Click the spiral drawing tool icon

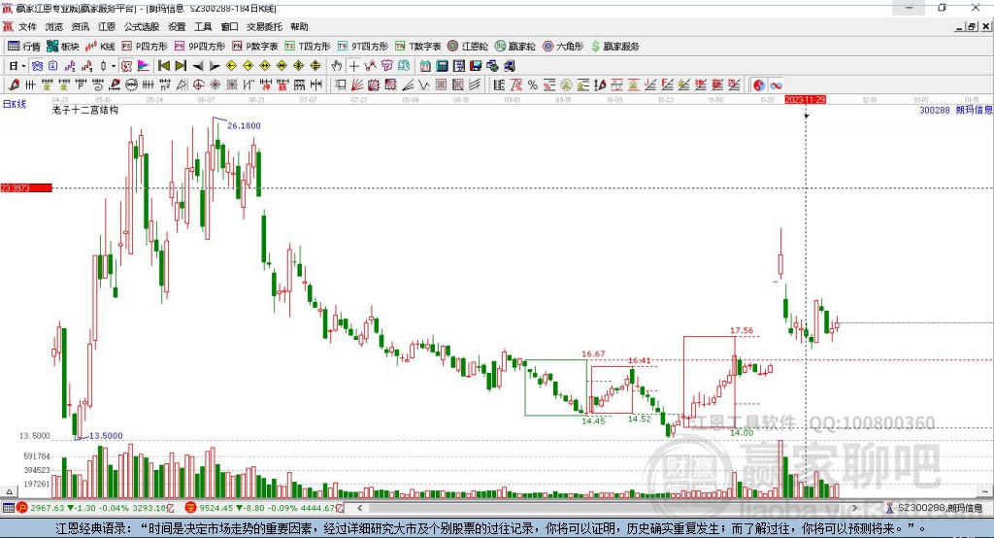(x=98, y=85)
